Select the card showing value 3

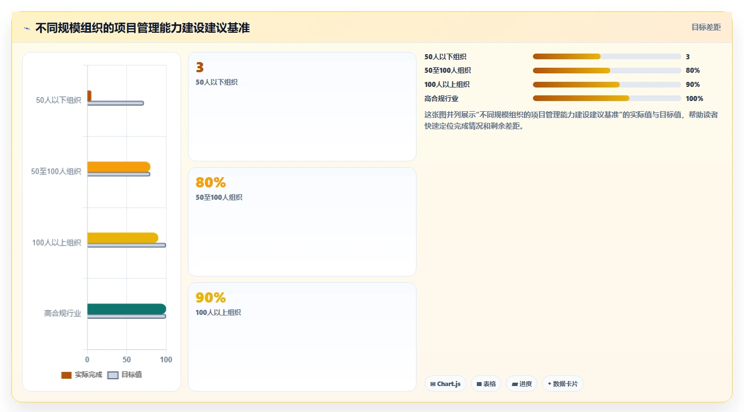302,107
